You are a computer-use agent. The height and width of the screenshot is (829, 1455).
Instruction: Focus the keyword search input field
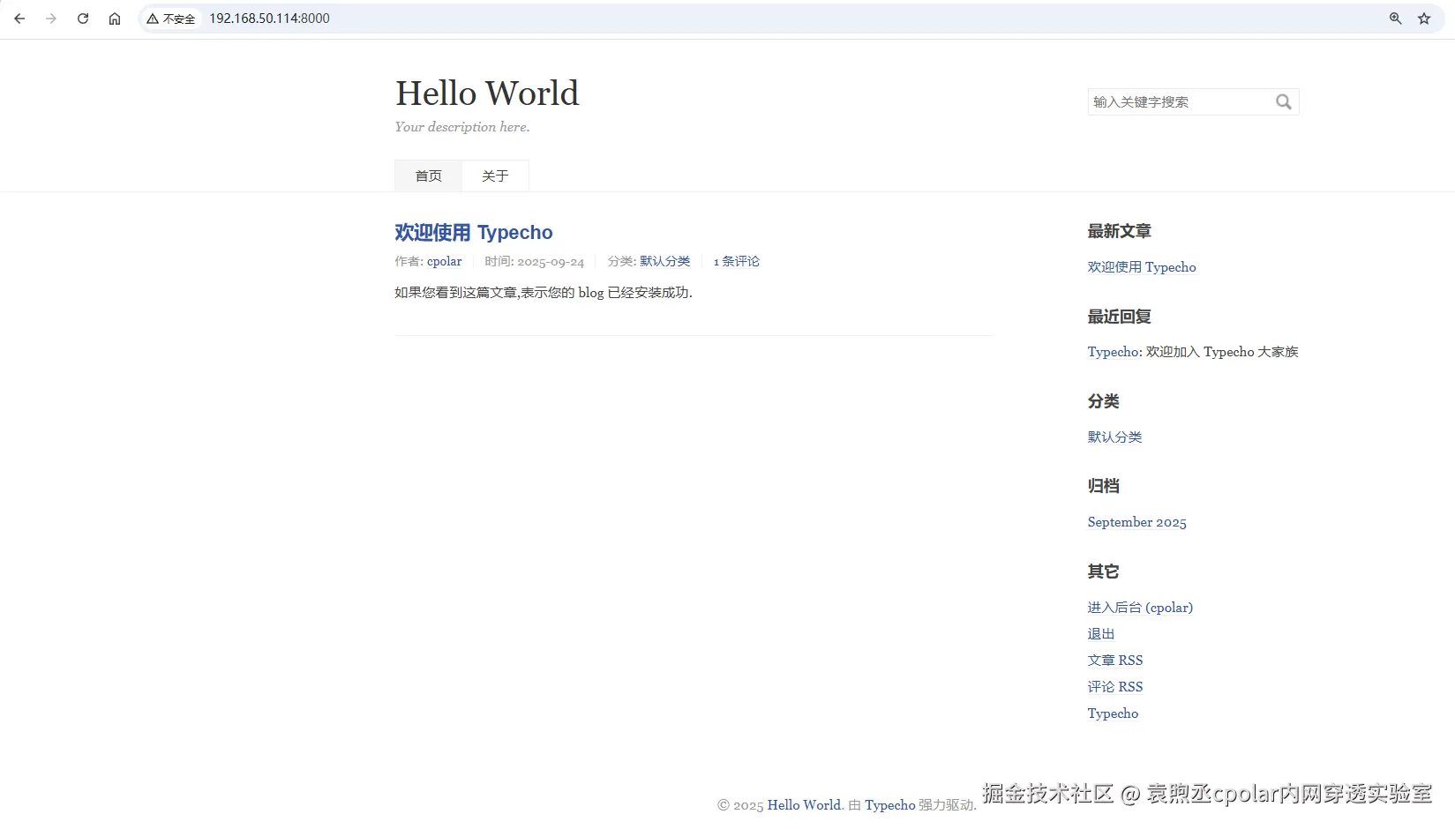click(1179, 102)
